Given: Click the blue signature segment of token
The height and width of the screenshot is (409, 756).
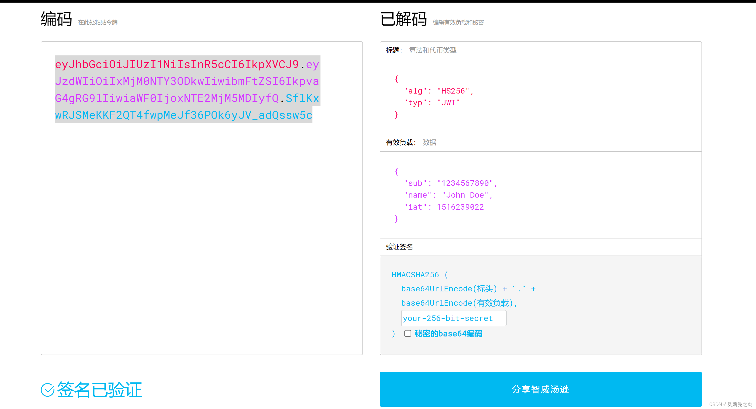Looking at the screenshot, I should point(183,115).
